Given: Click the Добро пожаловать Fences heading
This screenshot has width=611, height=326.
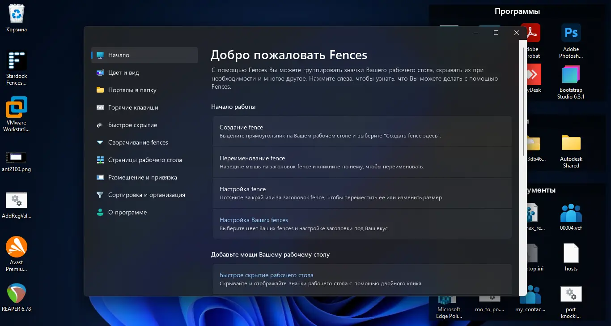Looking at the screenshot, I should click(289, 55).
